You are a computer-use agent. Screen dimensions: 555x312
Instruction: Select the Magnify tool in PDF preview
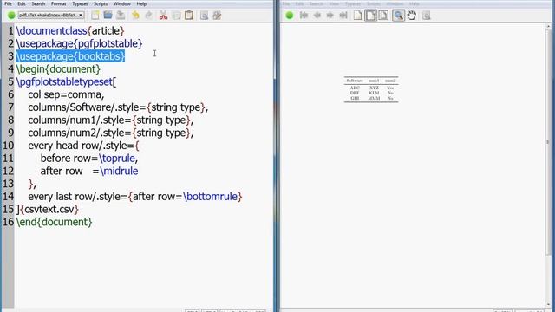(398, 16)
